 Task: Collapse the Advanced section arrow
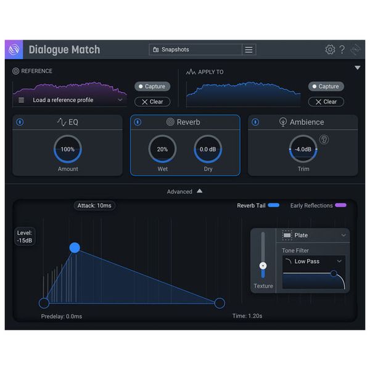coord(199,191)
